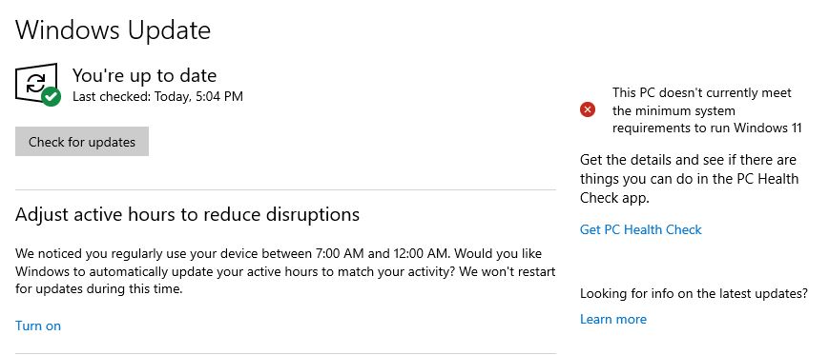Click the Windows 11 minimum requirements message

pos(708,110)
